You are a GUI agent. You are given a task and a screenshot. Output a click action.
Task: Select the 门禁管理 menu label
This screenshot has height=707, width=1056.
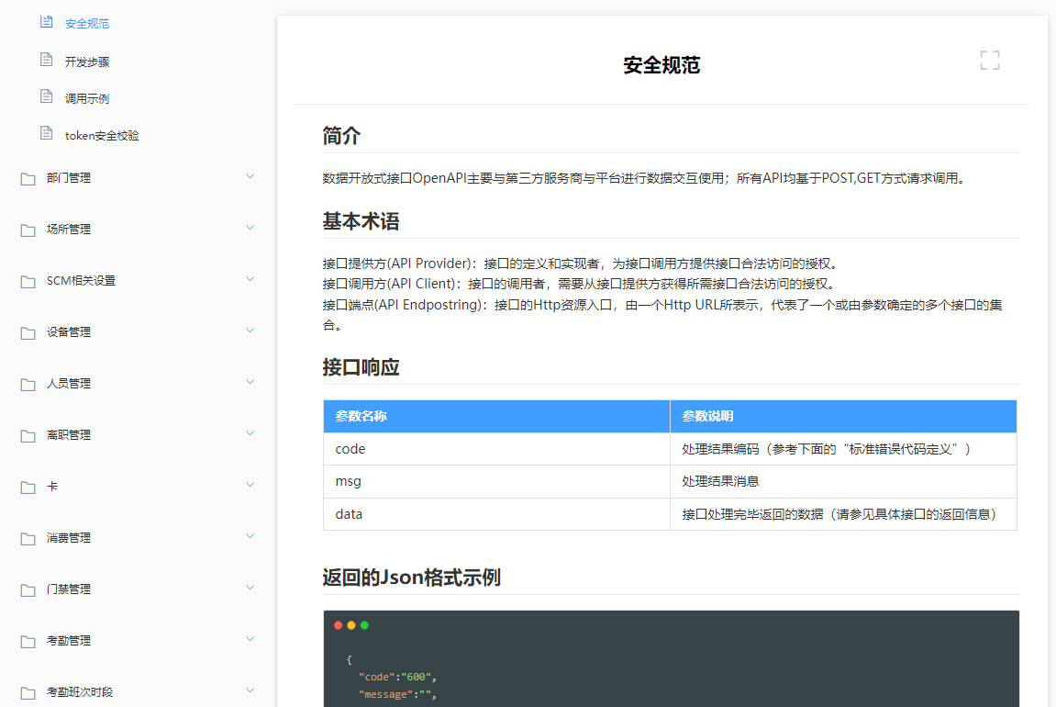(69, 589)
